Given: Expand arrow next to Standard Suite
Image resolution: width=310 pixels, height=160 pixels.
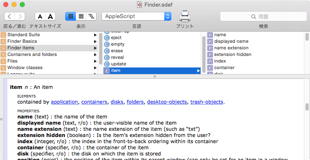Looking at the screenshot, I should pos(95,35).
